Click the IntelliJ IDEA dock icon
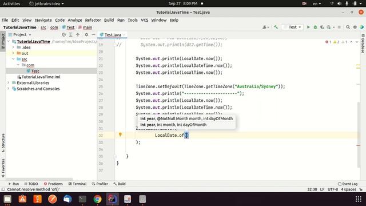The height and width of the screenshot is (206, 366). [x=112, y=199]
